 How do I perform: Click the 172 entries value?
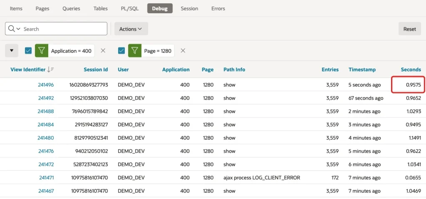[x=334, y=177]
